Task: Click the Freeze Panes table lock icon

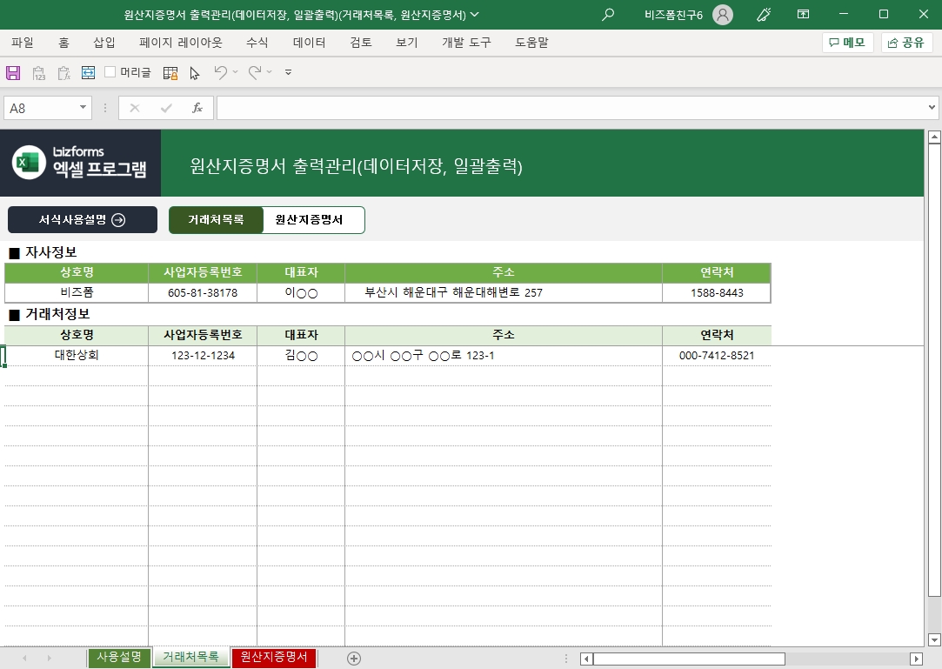Action: point(170,73)
